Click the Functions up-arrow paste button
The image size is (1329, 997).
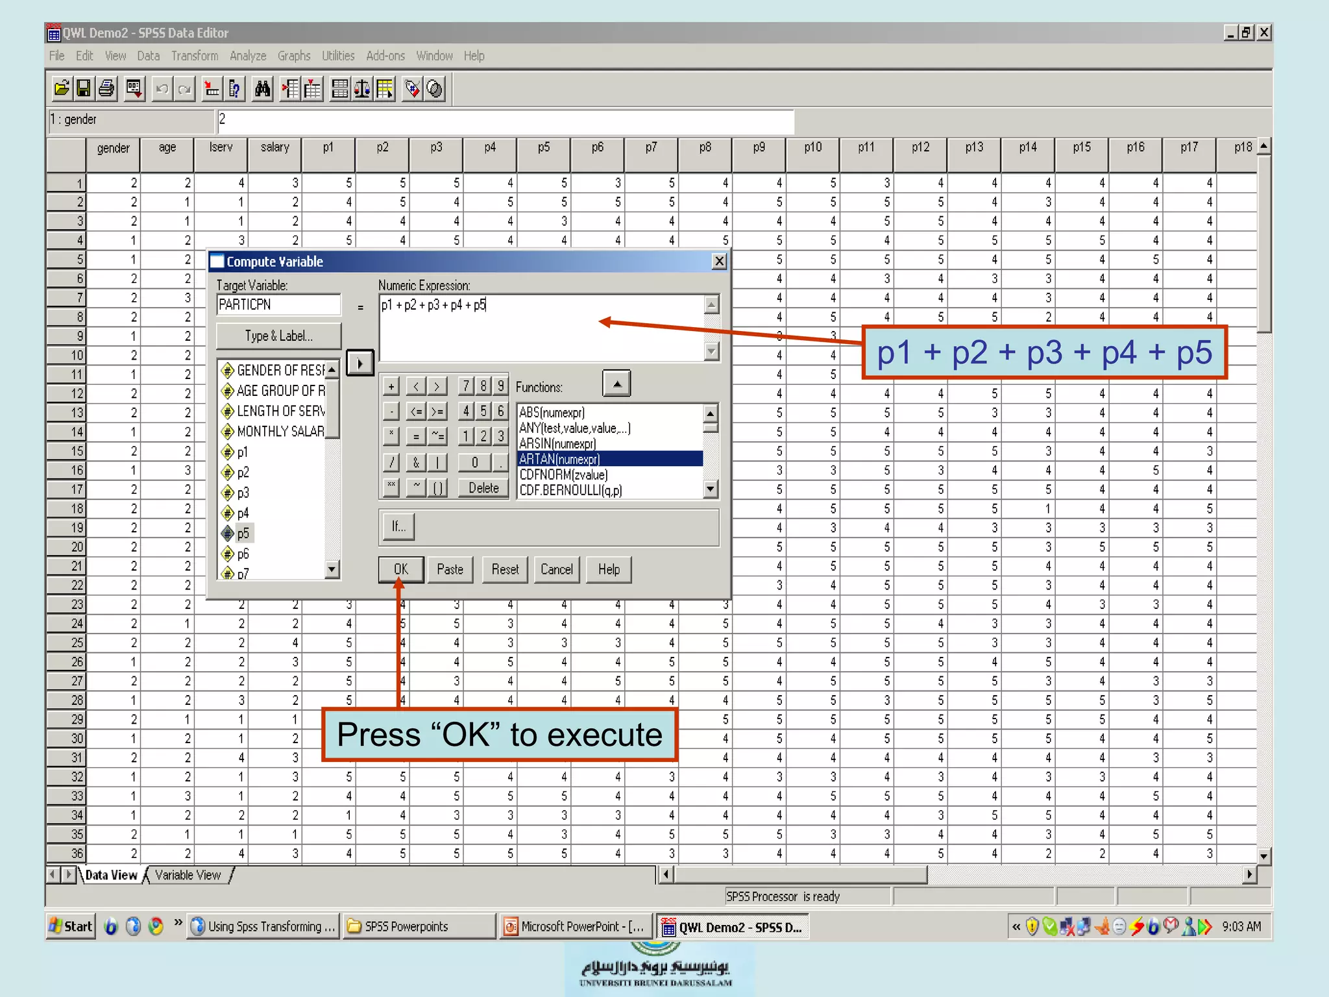click(616, 383)
